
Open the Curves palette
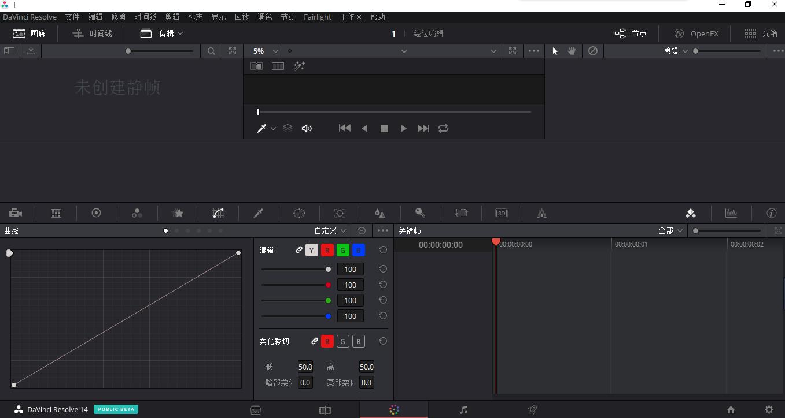[218, 213]
